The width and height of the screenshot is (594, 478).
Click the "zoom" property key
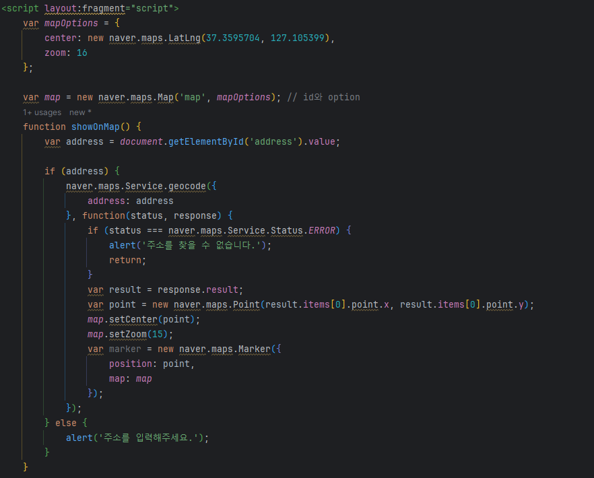click(55, 53)
